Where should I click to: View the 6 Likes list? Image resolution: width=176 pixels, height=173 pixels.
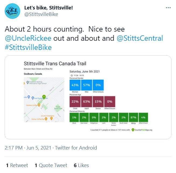click(81, 165)
